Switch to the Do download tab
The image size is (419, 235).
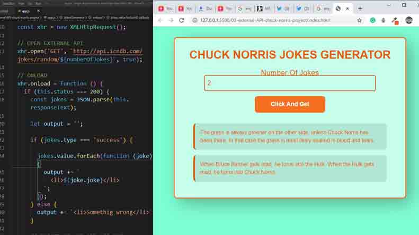(x=205, y=9)
